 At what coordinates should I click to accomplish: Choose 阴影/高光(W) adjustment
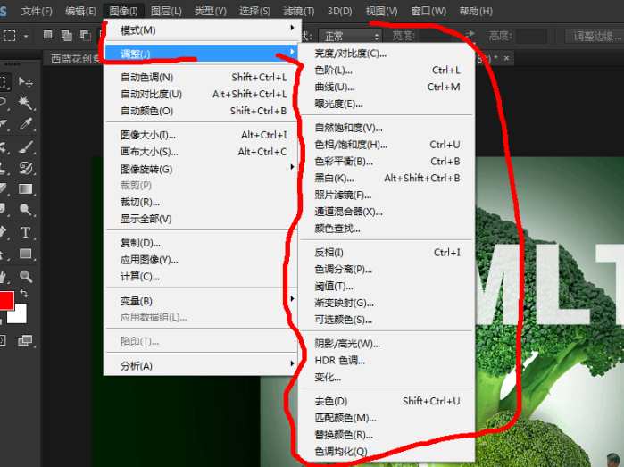(x=387, y=344)
